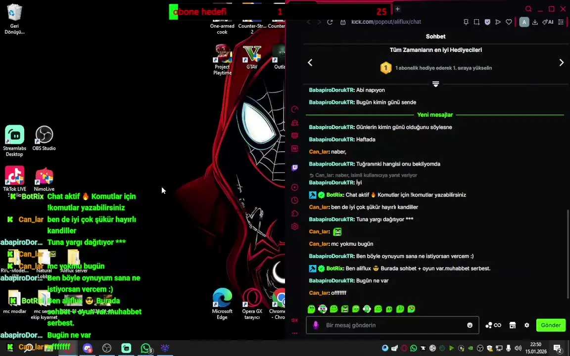
Task: Show next top gifters with right arrow
Action: 561,62
